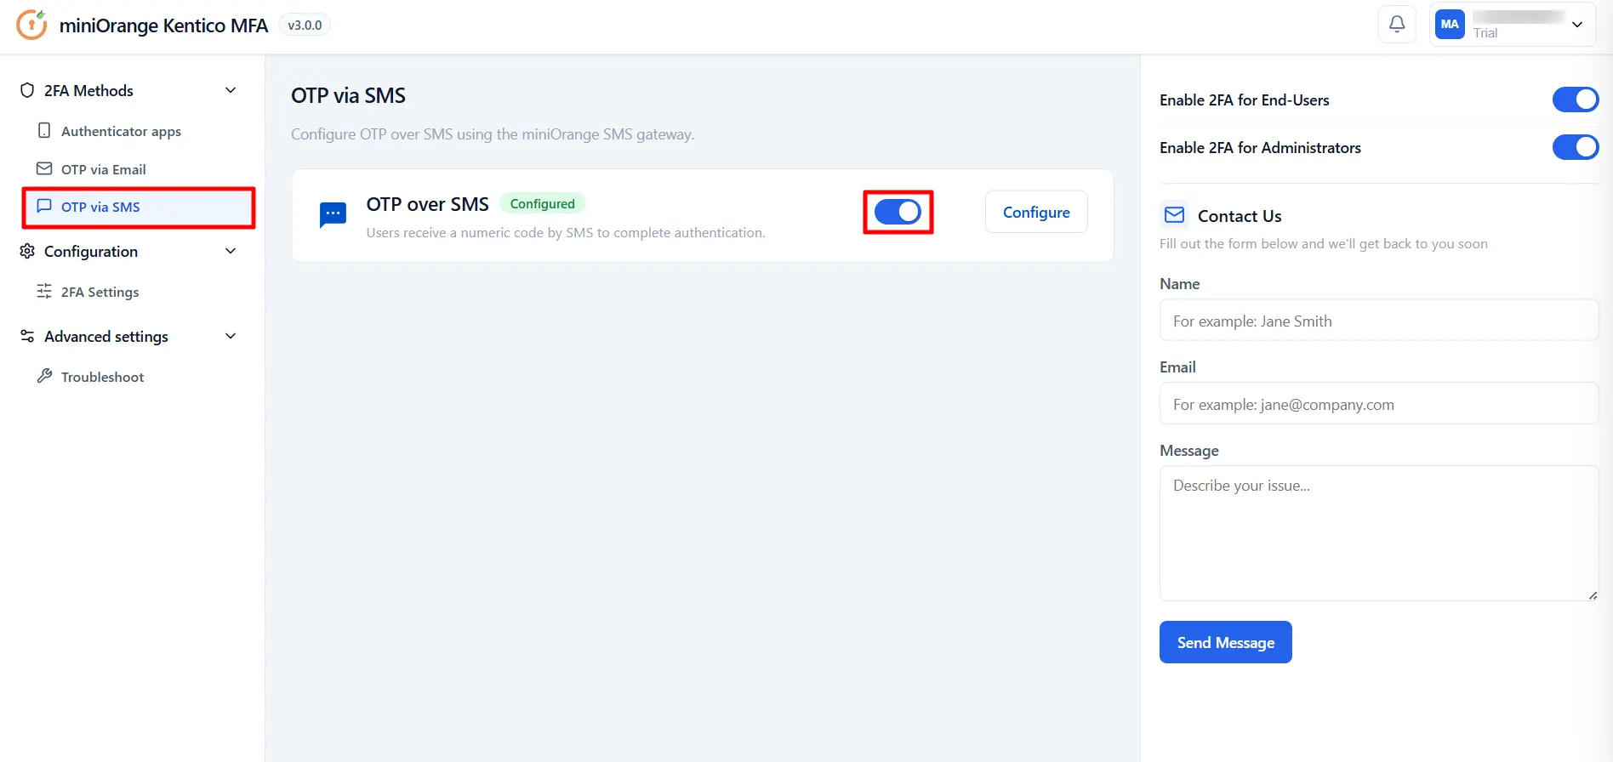
Task: Click the Configure button
Action: 1036,212
